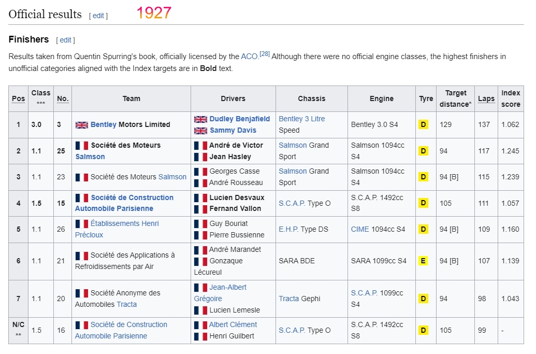Click French flag beside Lucien Lemesle

coord(200,310)
